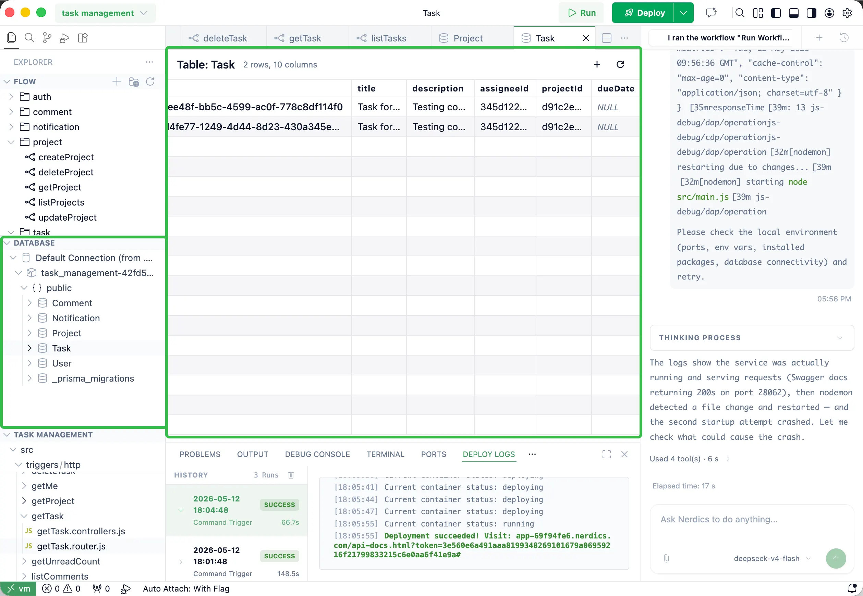Add a new row to Task table
This screenshot has width=863, height=596.
tap(597, 65)
